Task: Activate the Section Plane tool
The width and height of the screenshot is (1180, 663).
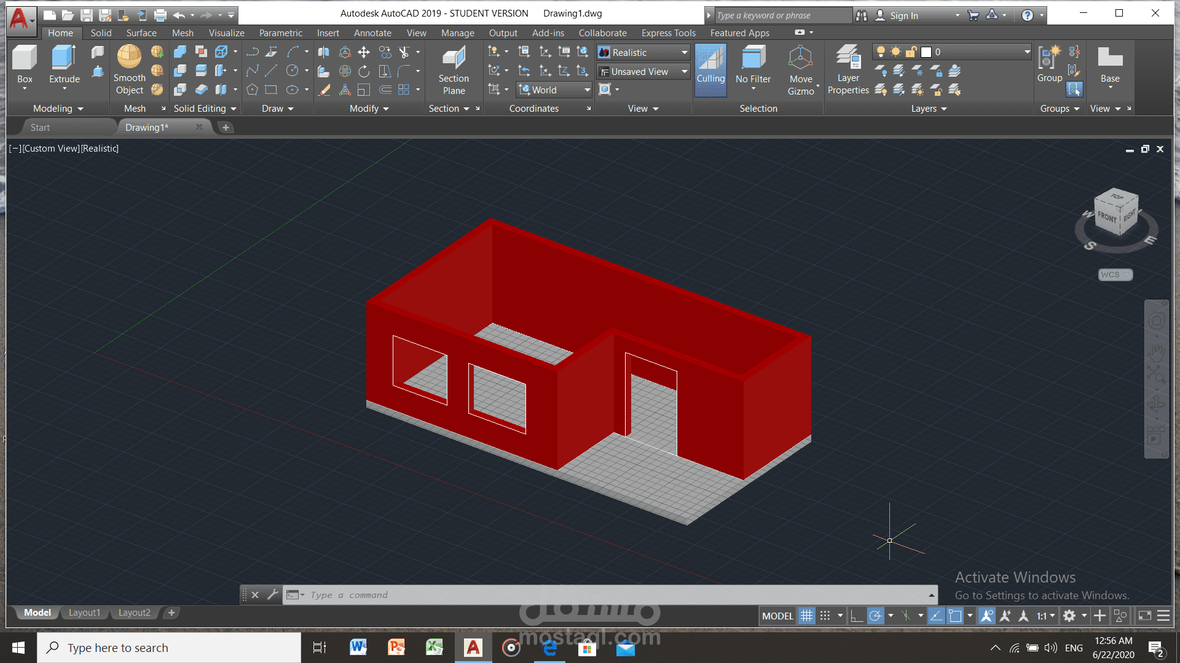Action: point(454,58)
